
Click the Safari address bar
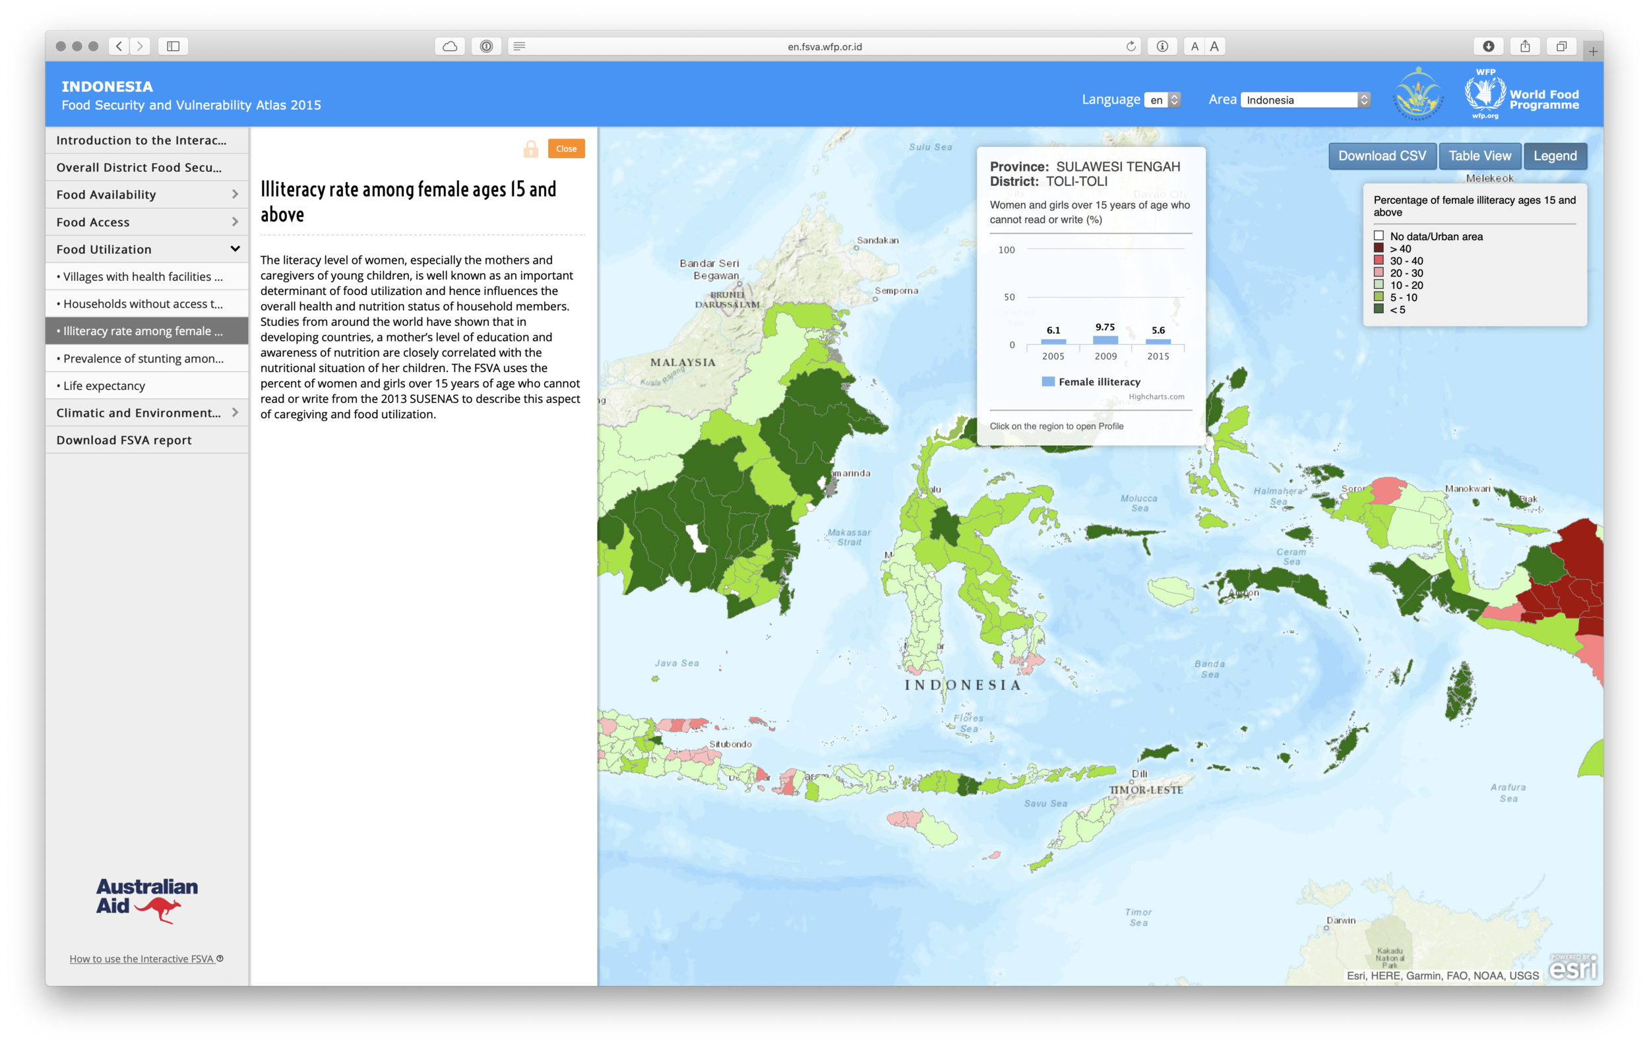[824, 46]
